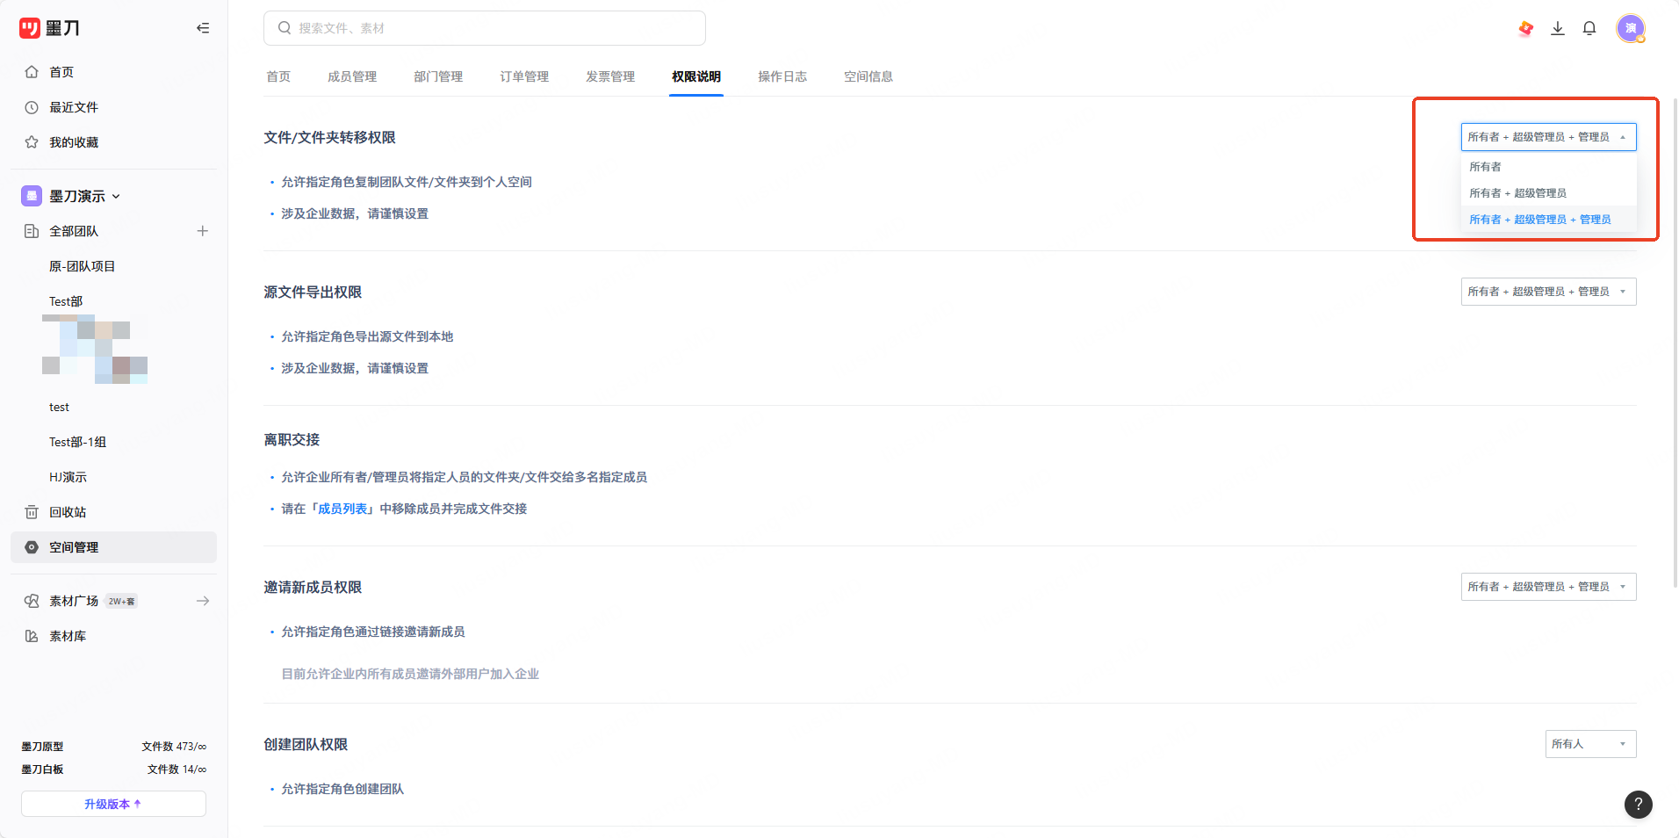Go to the 首页 tab in top navigation
The image size is (1679, 838).
point(278,76)
